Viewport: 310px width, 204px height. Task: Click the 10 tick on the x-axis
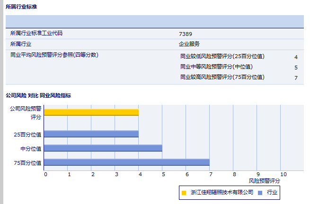(283, 174)
